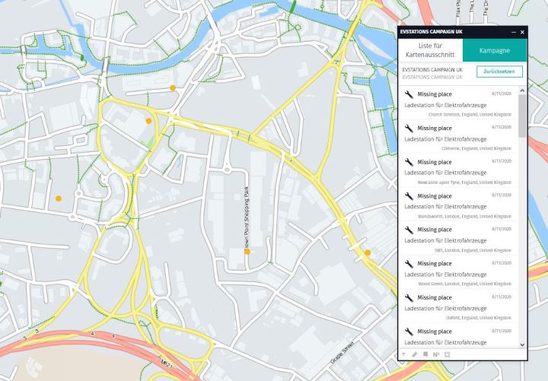
Task: Minimize the EVStations Campaign UK panel
Action: click(513, 32)
